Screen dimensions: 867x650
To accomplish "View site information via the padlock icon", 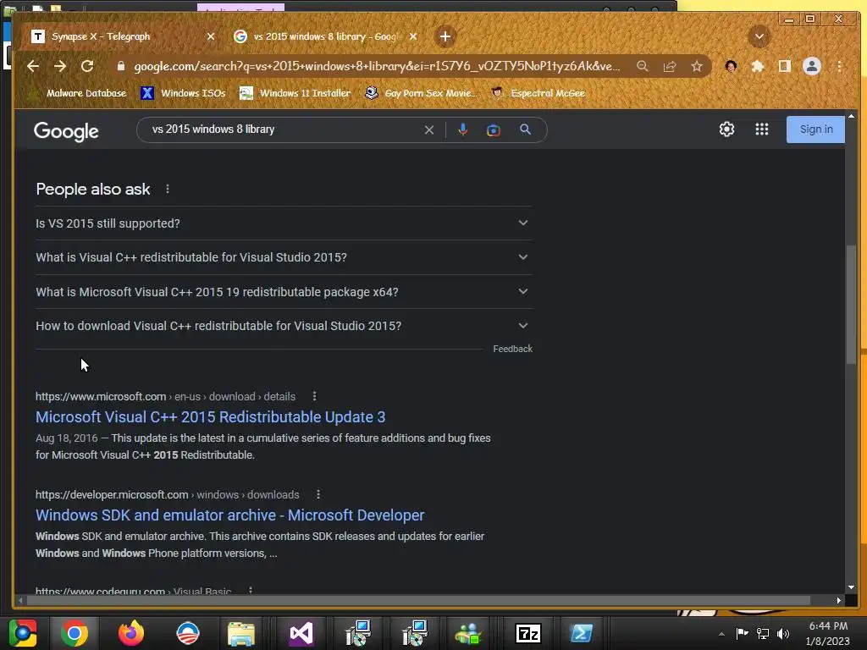I will [x=120, y=66].
